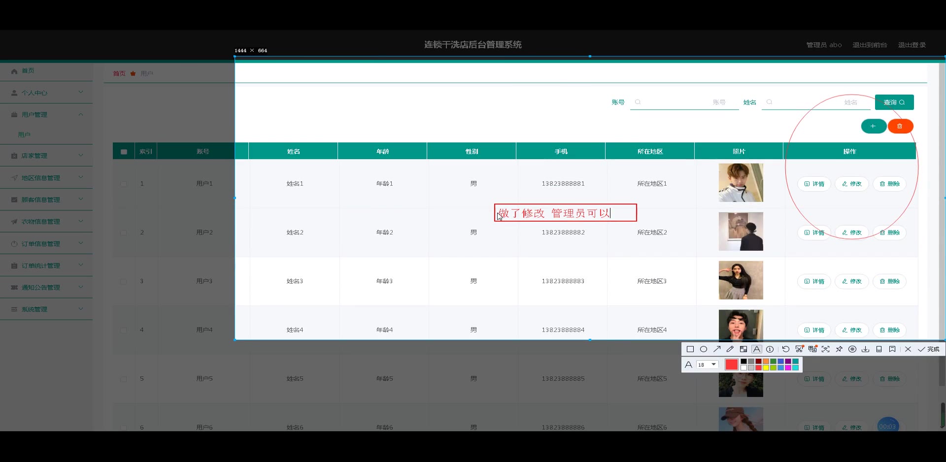Check the checkbox for row 用户5
This screenshot has height=462, width=946.
click(x=124, y=379)
